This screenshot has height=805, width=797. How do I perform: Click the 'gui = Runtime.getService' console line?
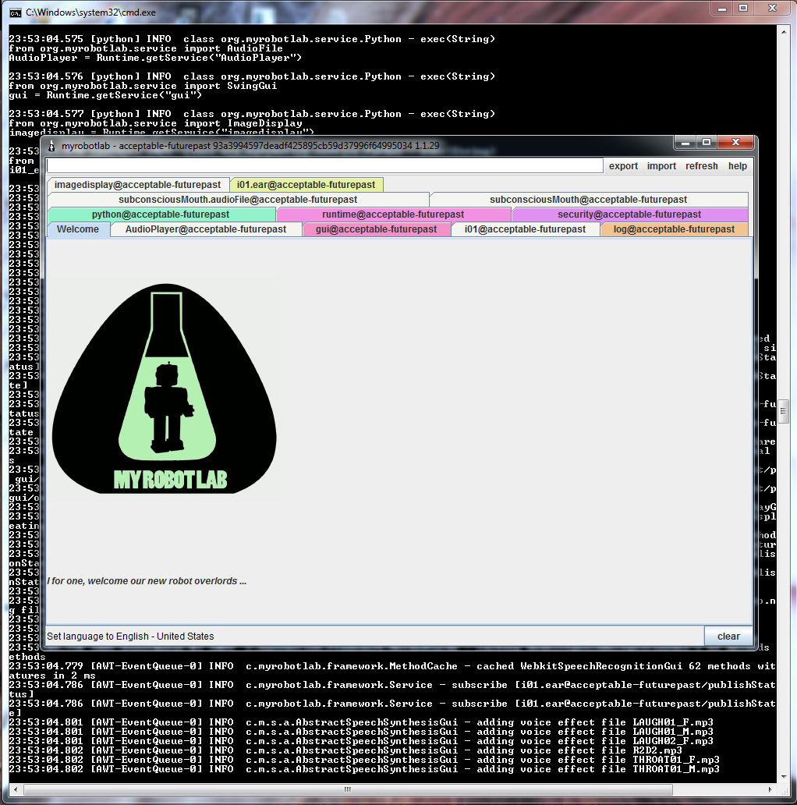point(105,95)
